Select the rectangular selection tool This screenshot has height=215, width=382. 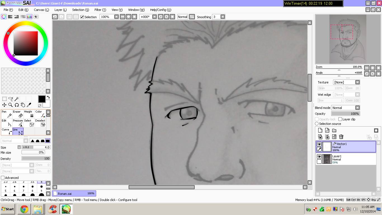pos(4,99)
